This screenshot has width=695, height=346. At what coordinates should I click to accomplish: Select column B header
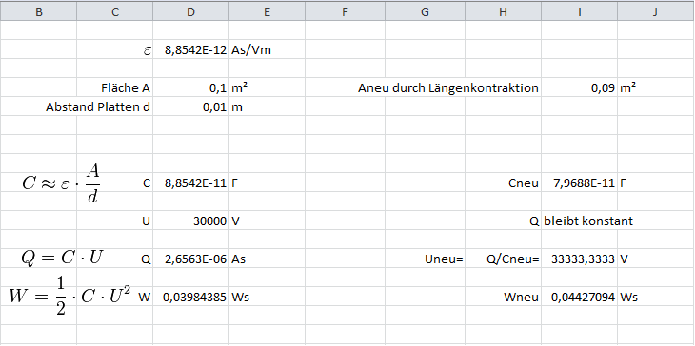[39, 12]
